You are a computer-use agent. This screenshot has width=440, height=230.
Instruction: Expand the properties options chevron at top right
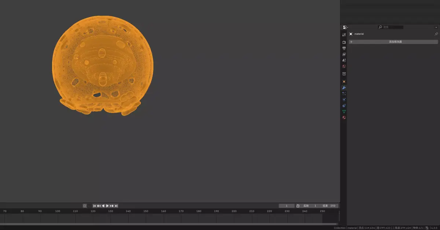coord(436,27)
